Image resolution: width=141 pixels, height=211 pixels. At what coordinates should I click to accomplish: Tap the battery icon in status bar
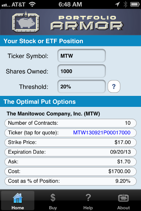click(135, 4)
